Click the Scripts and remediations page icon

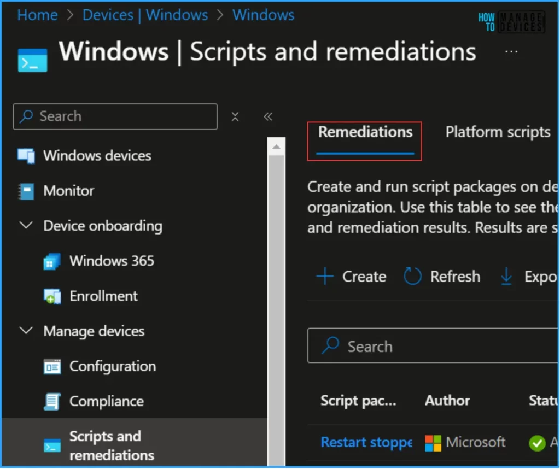32,60
